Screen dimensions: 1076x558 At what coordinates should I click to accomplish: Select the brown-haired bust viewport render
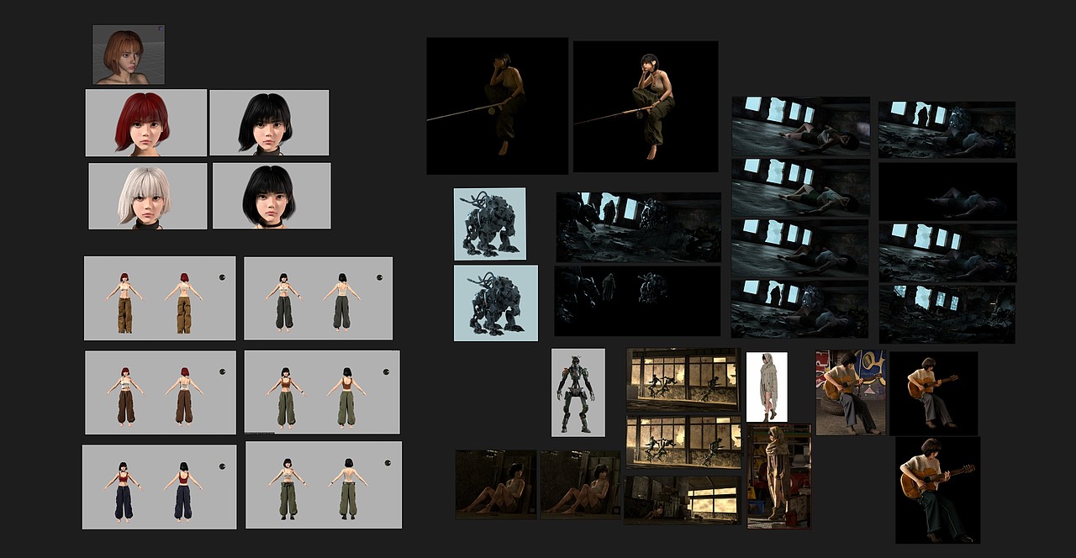[129, 55]
